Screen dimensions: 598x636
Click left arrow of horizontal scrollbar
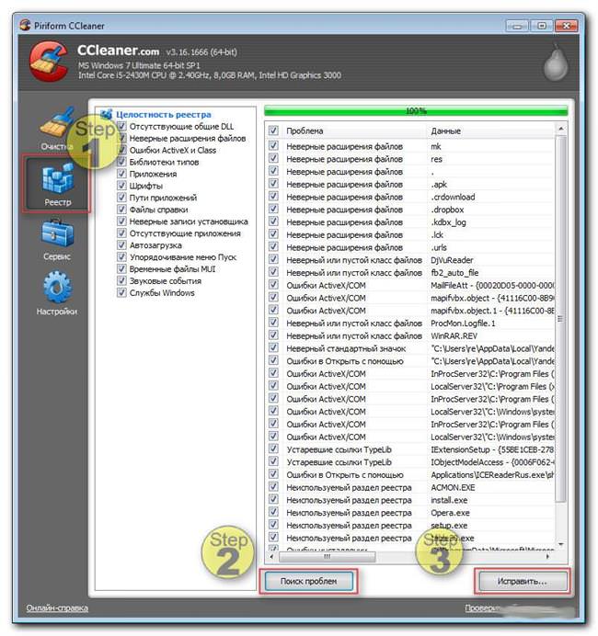(x=271, y=557)
